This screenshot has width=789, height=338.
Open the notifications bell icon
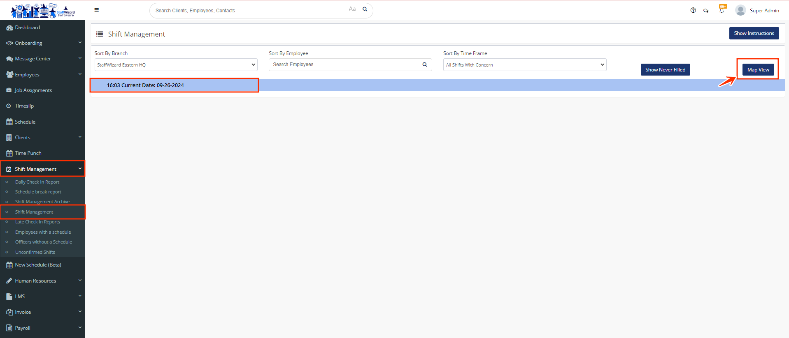click(x=722, y=10)
